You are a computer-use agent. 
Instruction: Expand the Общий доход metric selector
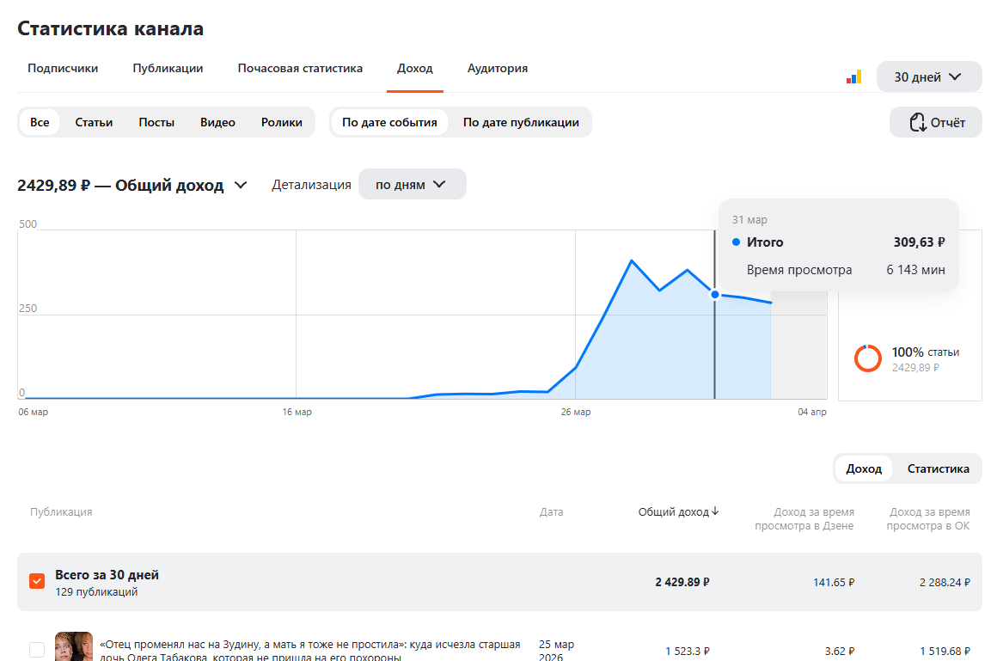(x=241, y=185)
